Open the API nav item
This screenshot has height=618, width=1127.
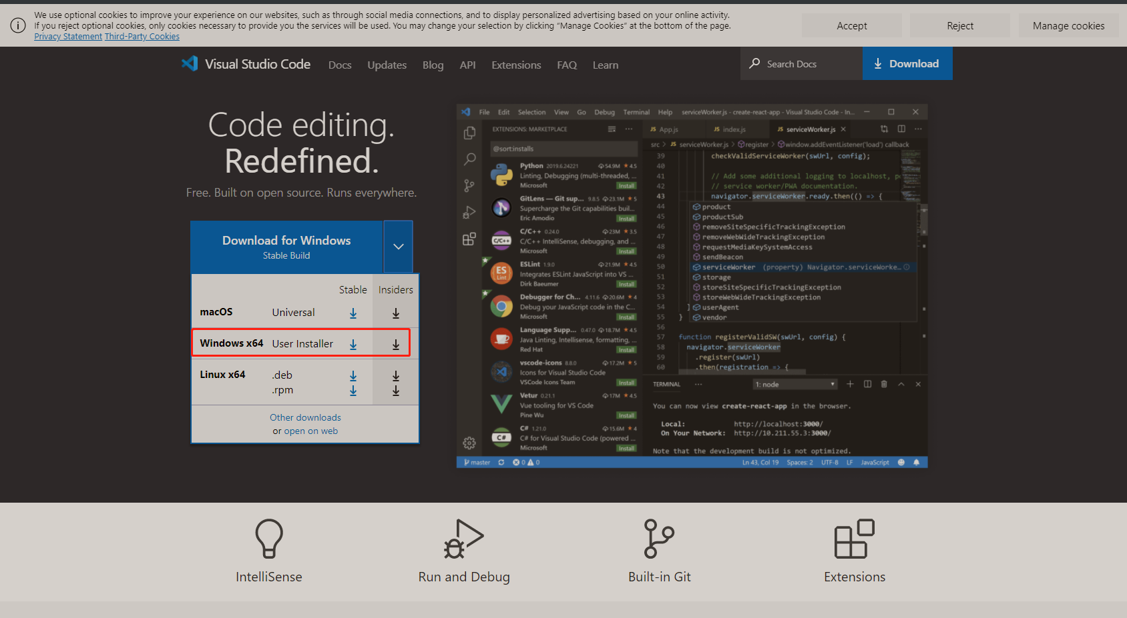tap(467, 65)
